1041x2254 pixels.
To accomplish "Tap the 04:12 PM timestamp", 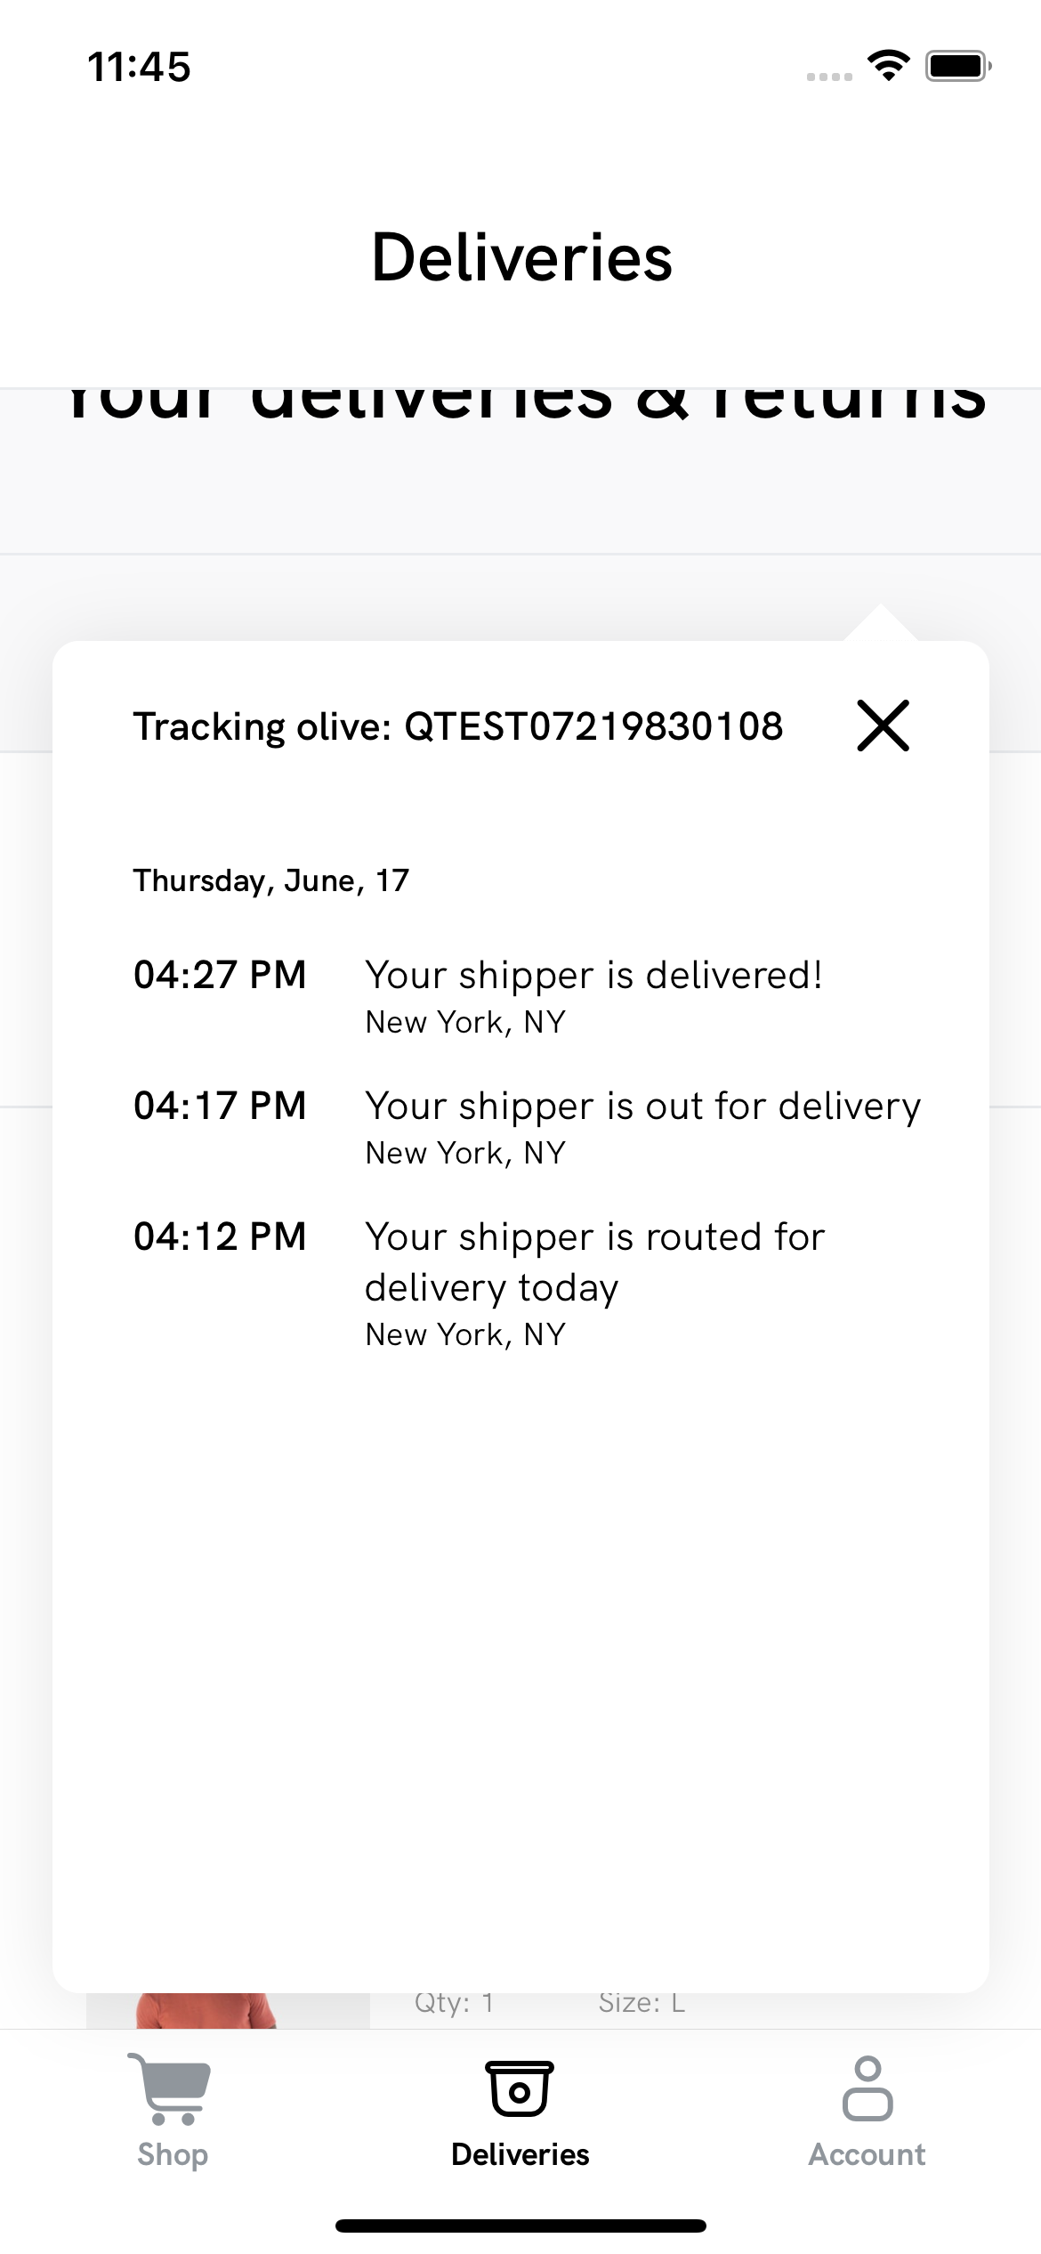I will [220, 1236].
